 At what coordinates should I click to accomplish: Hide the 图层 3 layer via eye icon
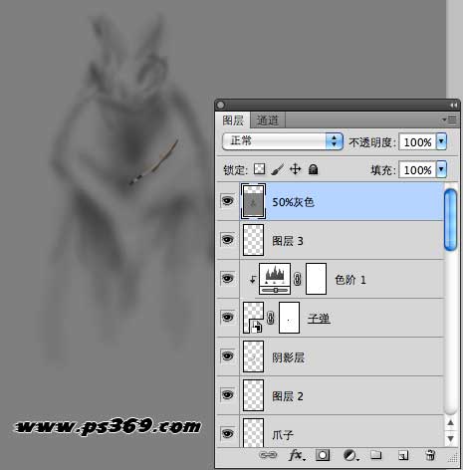[x=227, y=239]
